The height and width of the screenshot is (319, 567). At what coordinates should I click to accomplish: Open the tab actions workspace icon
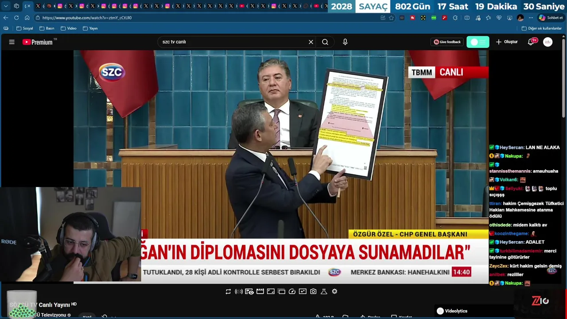(16, 6)
